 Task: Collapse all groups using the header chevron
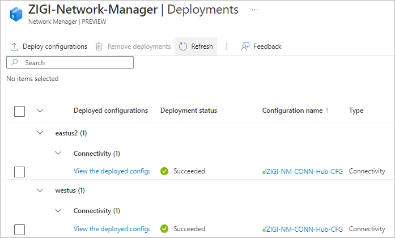[x=40, y=110]
